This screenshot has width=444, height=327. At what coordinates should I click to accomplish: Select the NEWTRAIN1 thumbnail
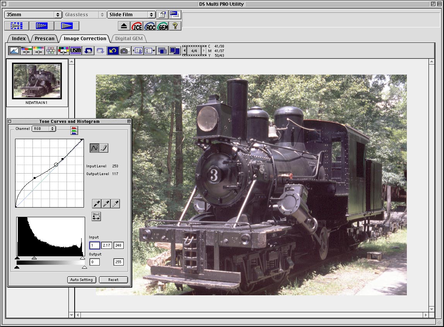37,81
